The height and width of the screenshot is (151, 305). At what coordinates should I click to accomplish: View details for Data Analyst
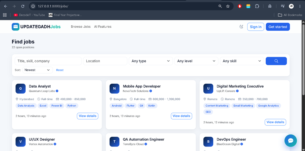click(88, 116)
